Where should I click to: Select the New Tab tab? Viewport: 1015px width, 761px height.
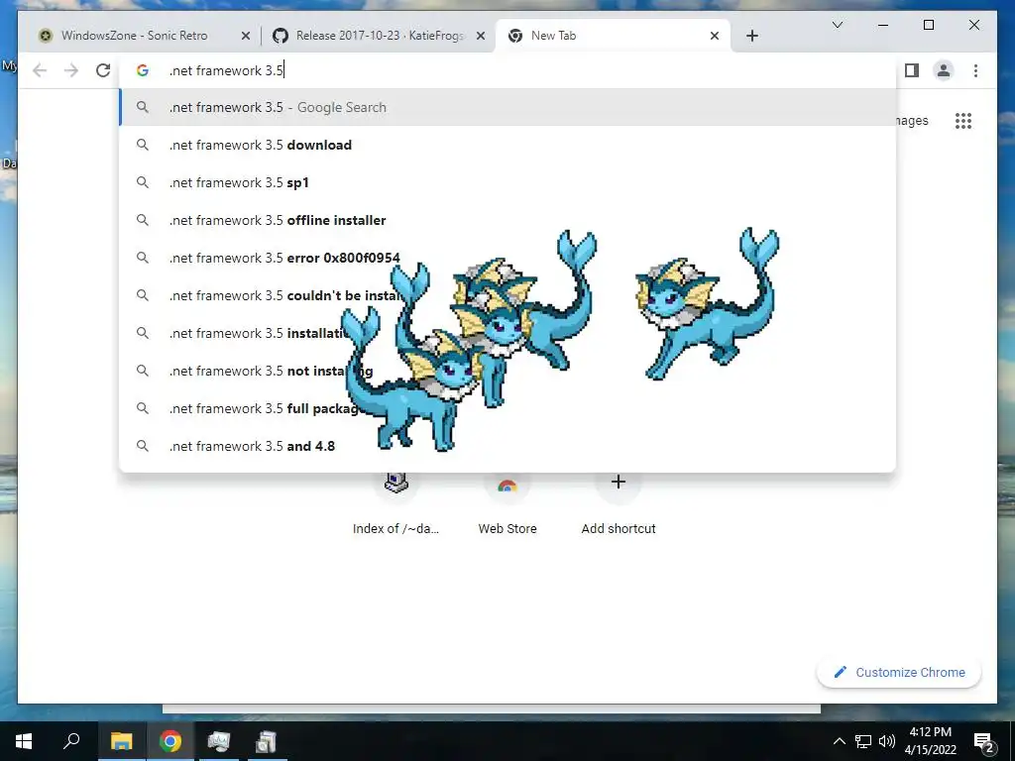pos(612,36)
